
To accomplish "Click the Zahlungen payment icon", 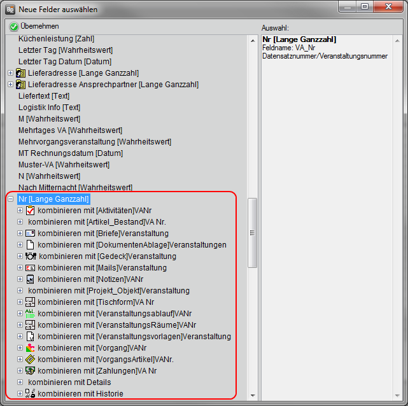I will coord(30,371).
